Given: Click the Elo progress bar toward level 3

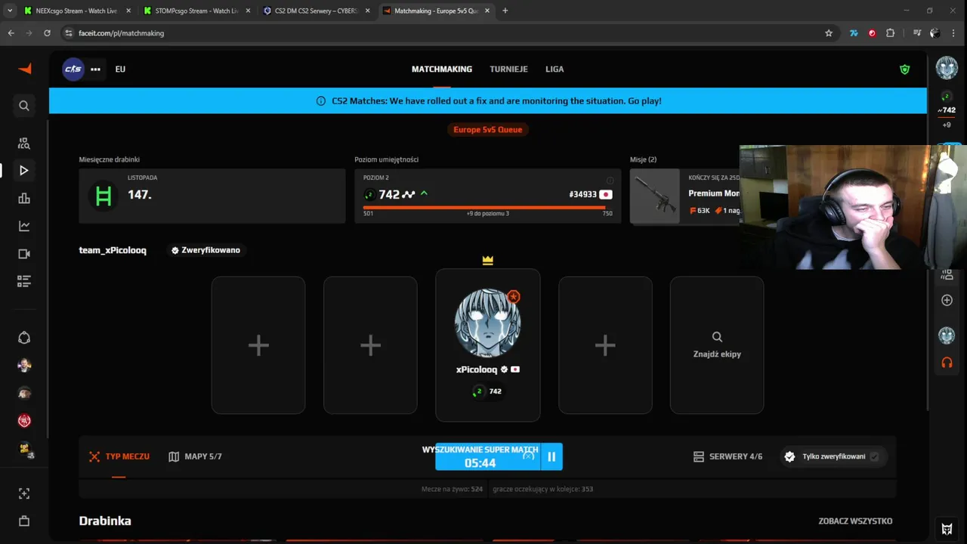Looking at the screenshot, I should [x=487, y=207].
